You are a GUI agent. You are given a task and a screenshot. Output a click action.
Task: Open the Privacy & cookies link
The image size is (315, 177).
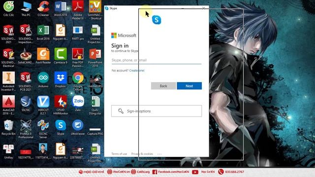(142, 154)
